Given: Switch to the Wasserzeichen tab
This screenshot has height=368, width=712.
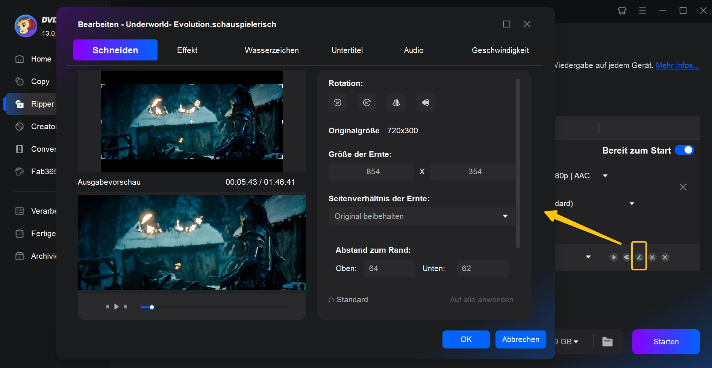Looking at the screenshot, I should (x=272, y=50).
